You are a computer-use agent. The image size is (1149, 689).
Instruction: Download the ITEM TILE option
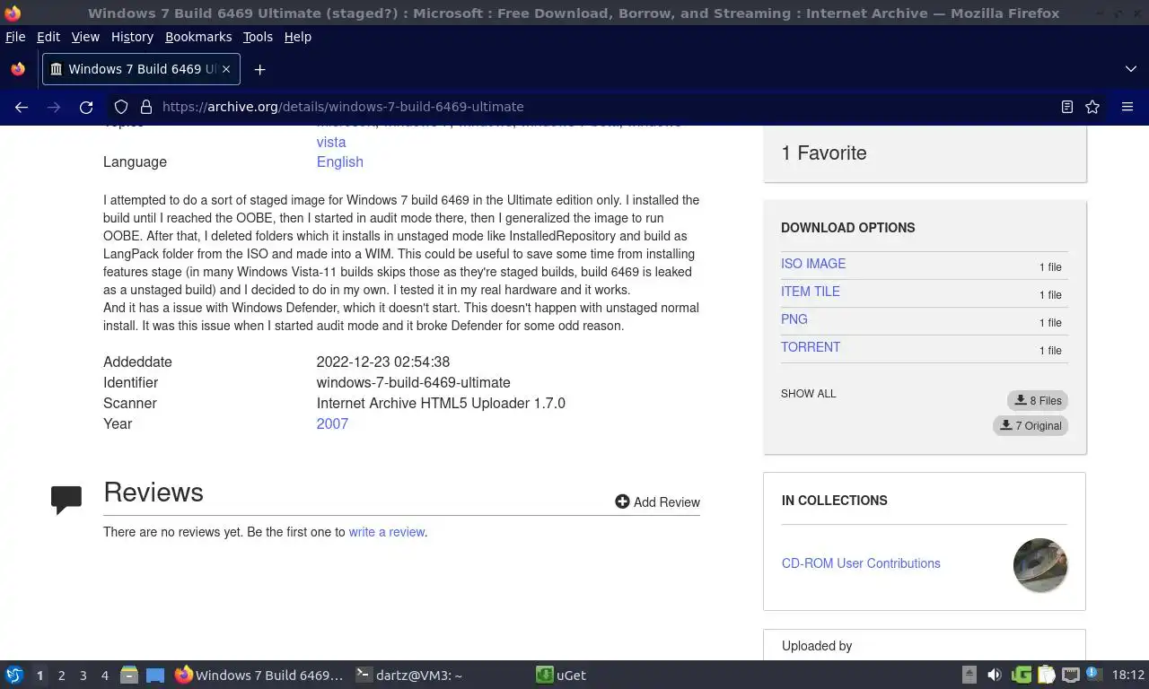click(811, 292)
